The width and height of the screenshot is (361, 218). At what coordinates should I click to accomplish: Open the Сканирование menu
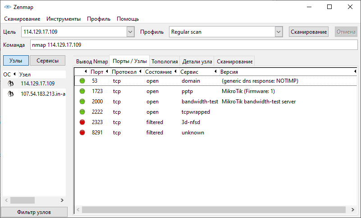click(x=22, y=19)
